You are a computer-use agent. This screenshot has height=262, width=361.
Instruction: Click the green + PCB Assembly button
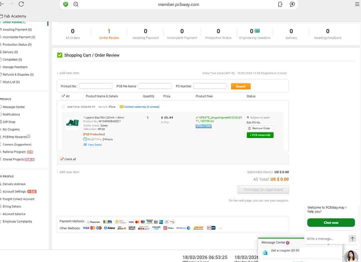tap(260, 135)
